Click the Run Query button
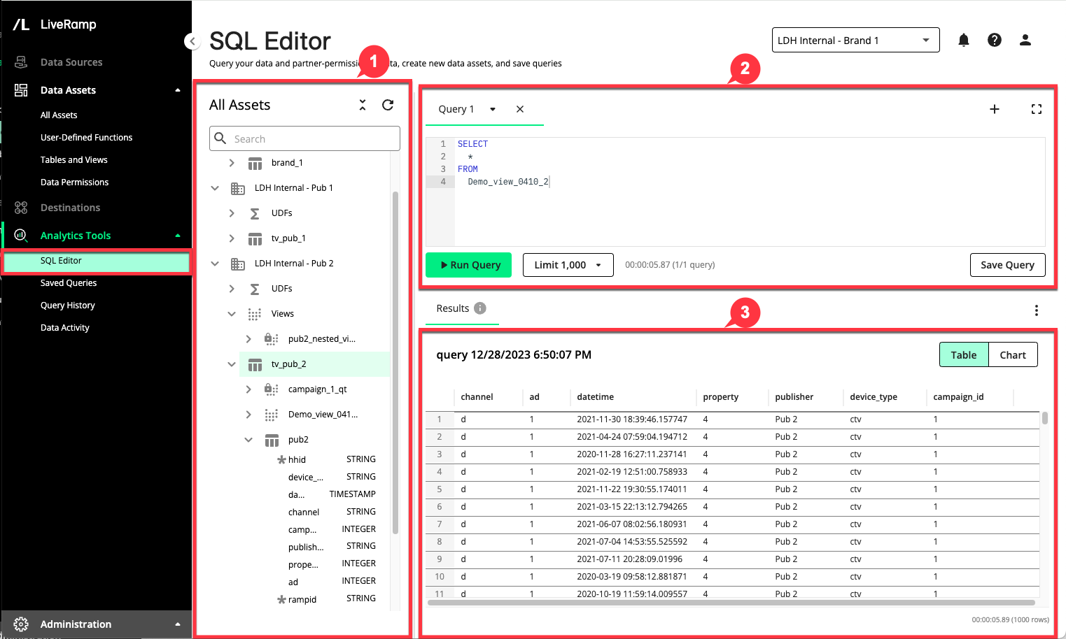The width and height of the screenshot is (1066, 639). pyautogui.click(x=469, y=265)
